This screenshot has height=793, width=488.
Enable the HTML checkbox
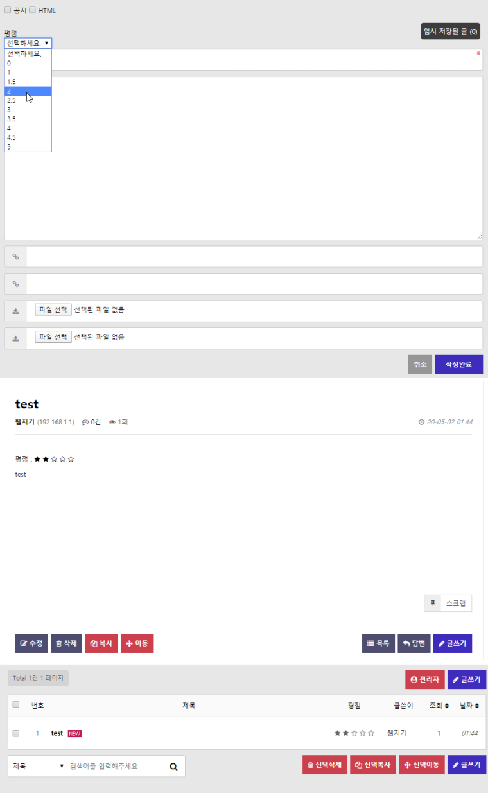tap(32, 10)
